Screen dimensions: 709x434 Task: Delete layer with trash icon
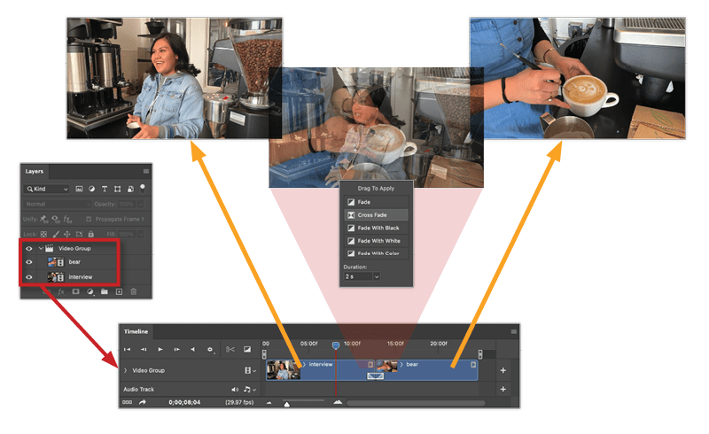134,291
